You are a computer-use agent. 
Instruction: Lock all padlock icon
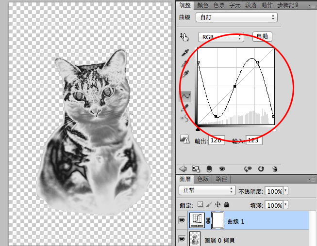pyautogui.click(x=226, y=204)
